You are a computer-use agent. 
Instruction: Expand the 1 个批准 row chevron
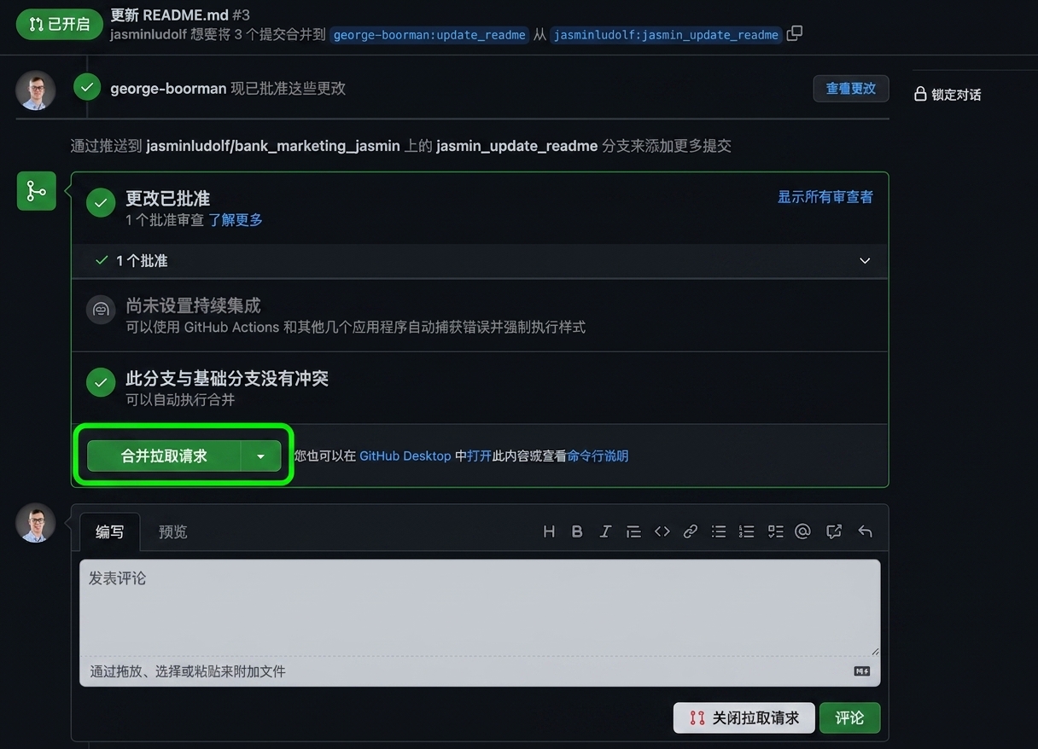[865, 261]
